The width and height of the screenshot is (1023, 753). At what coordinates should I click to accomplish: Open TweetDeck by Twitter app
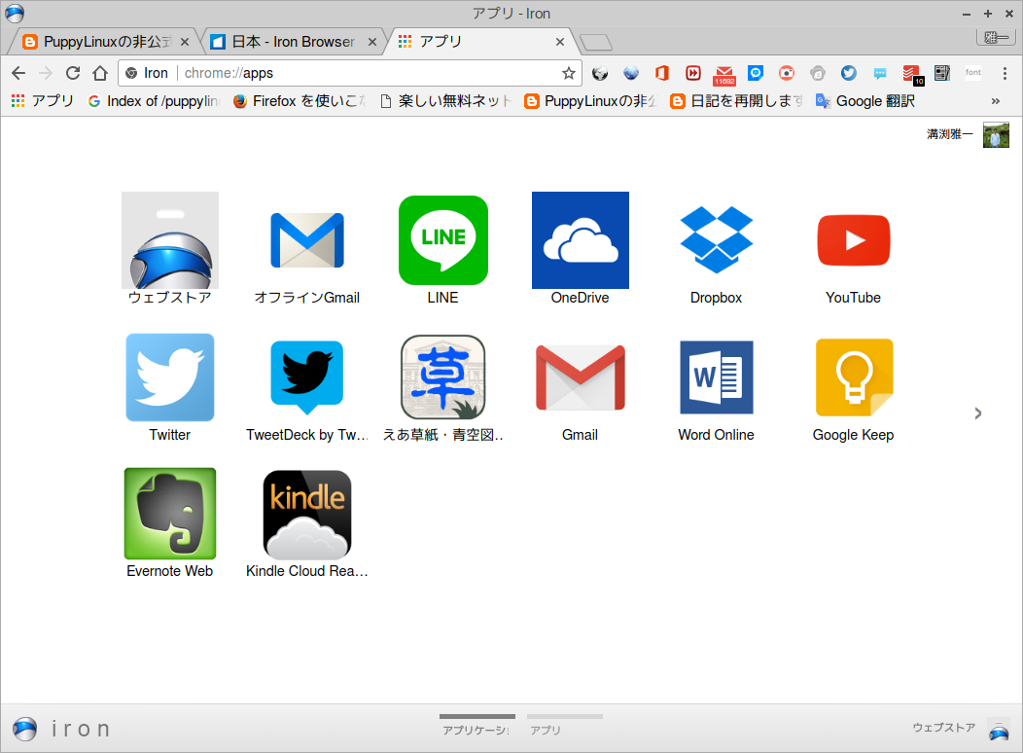(306, 377)
